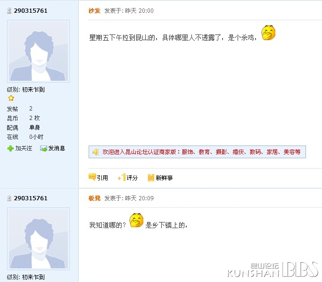The image size is (322, 282).
Task: Click the 新鲜事 news icon
Action: pos(151,178)
